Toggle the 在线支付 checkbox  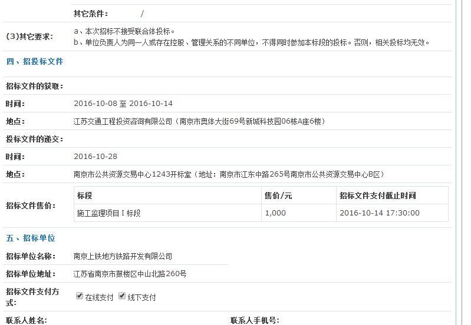(x=80, y=296)
